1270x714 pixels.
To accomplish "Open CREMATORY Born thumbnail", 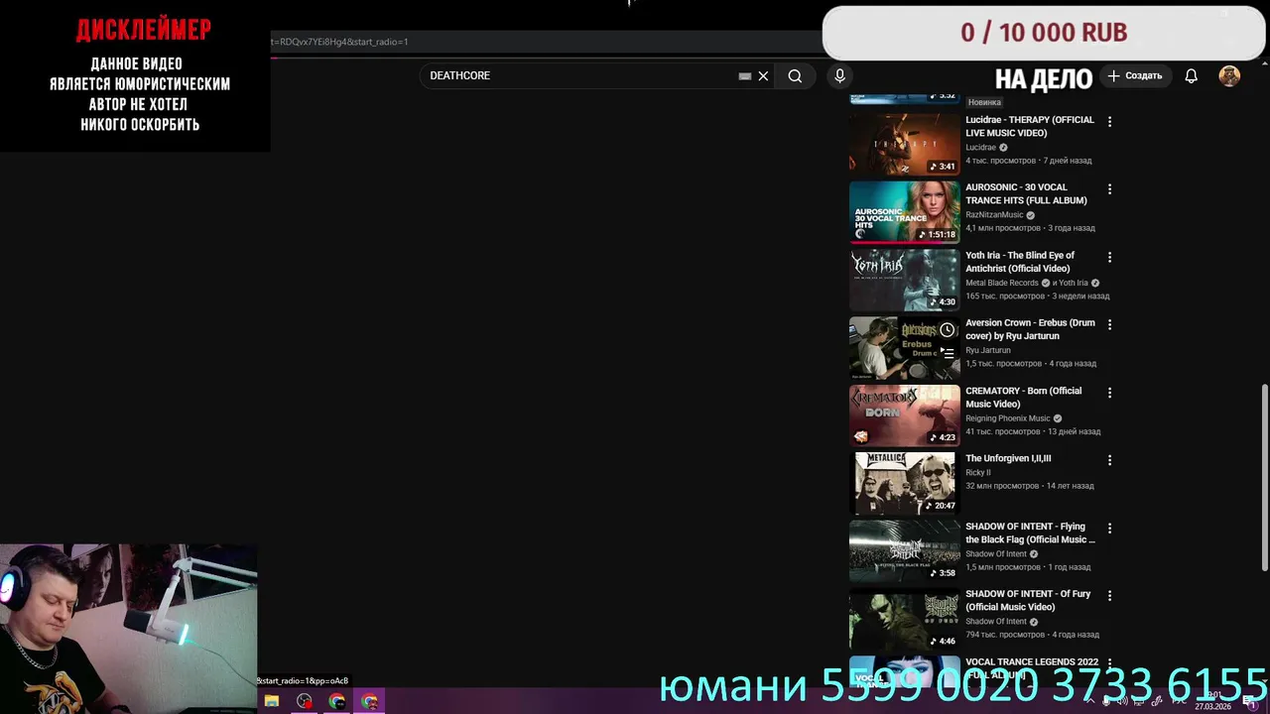I will point(905,416).
